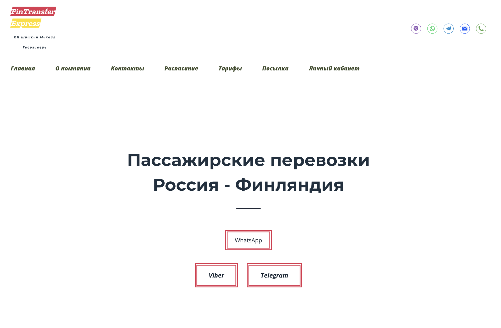Open WhatsApp messaging button
This screenshot has width=501, height=328.
click(248, 240)
